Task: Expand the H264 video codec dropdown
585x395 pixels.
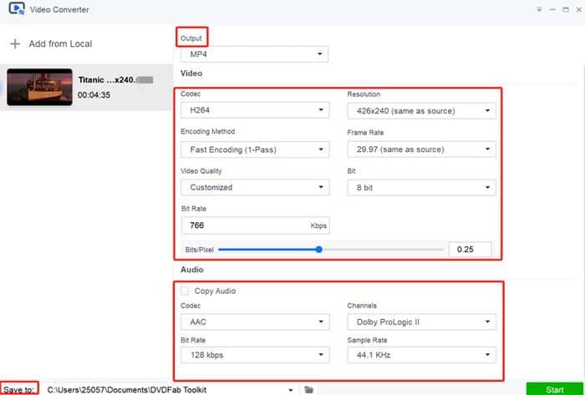Action: click(254, 111)
